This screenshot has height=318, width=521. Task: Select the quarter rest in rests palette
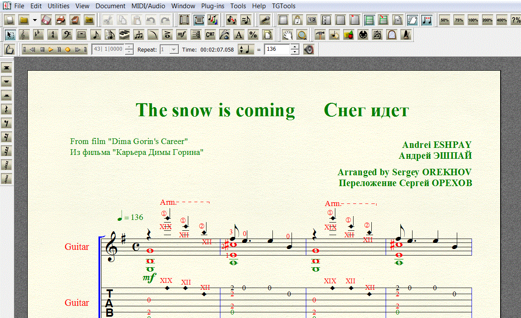click(x=7, y=109)
